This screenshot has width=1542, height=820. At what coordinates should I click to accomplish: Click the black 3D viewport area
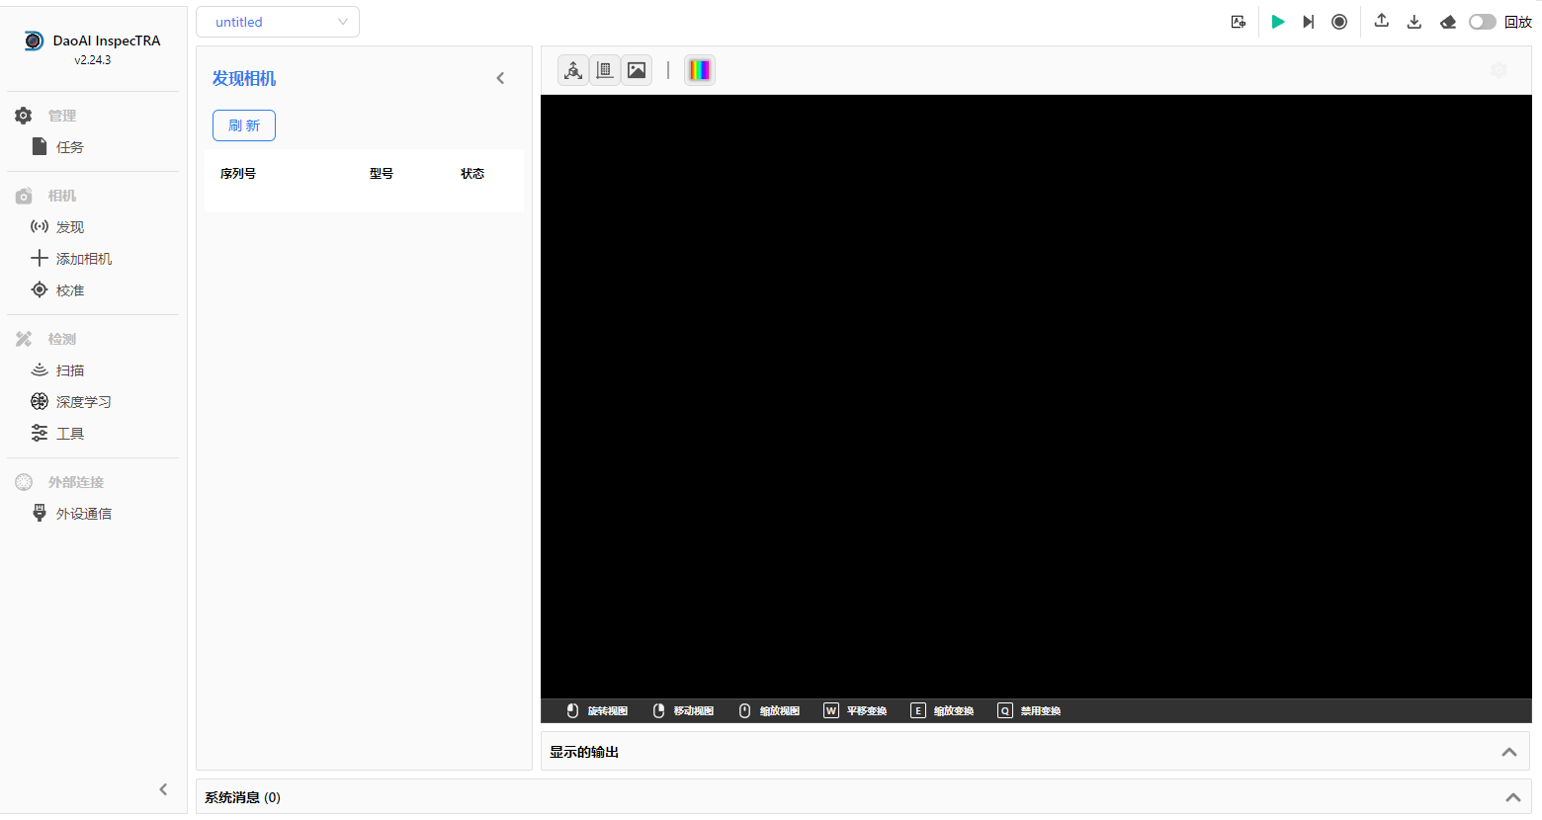click(x=1036, y=397)
